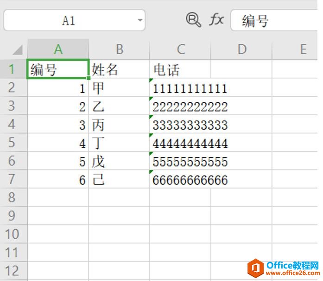Click phone cell 44444444444
323x281 pixels.
pos(180,142)
